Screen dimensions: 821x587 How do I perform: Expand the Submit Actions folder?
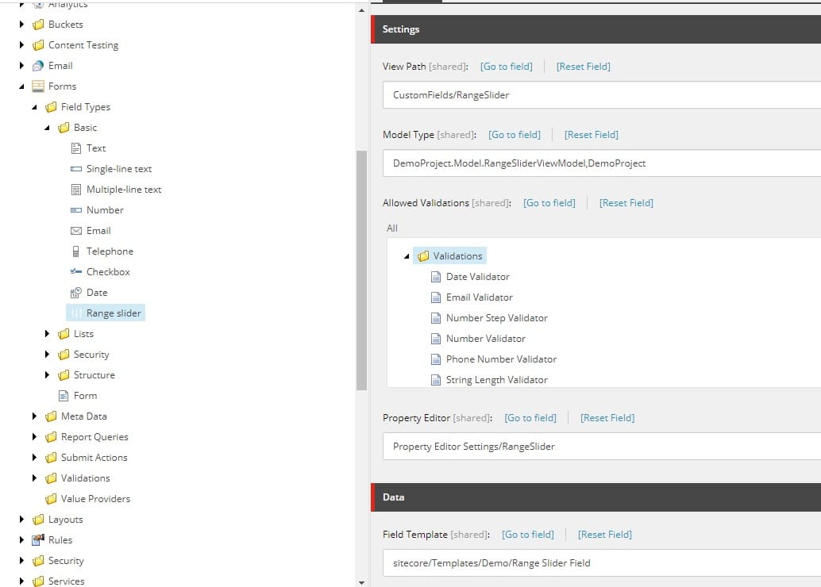pos(35,458)
